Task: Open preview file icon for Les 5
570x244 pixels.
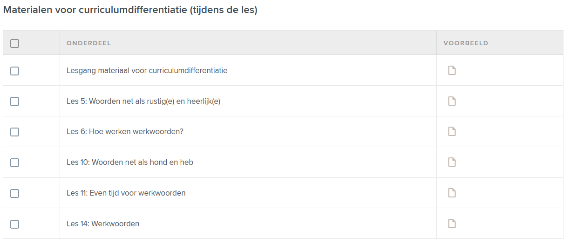Action: click(452, 101)
